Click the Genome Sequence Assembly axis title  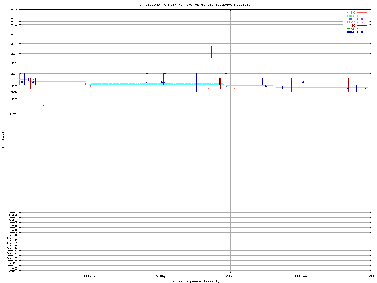(195, 281)
